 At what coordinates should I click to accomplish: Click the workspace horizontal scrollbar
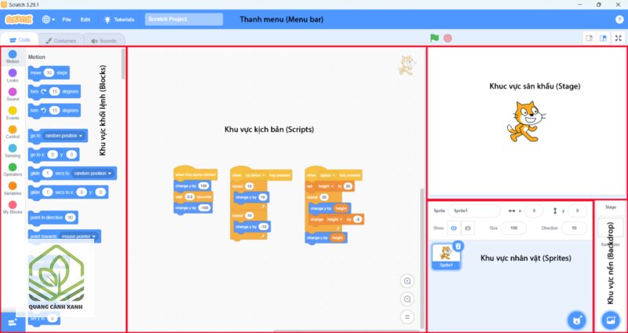(345, 331)
